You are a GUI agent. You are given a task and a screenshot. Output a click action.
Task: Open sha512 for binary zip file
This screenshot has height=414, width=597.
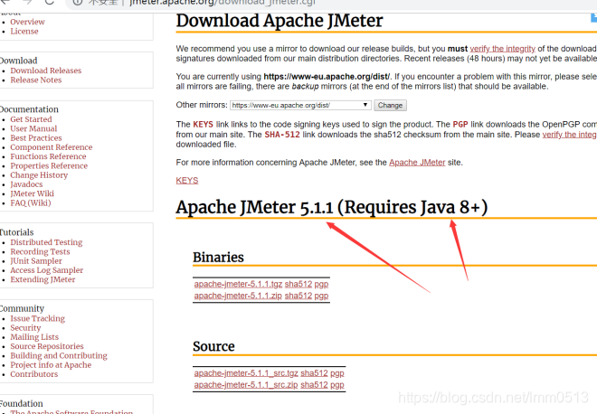(x=298, y=296)
